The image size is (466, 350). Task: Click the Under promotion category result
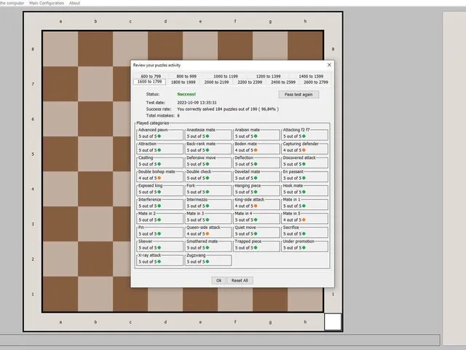[x=304, y=246]
